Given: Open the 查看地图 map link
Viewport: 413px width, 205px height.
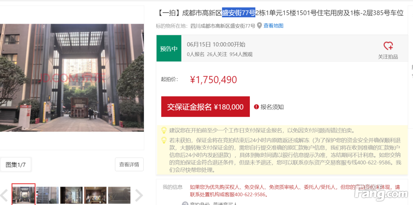Looking at the screenshot, I should coord(273,26).
